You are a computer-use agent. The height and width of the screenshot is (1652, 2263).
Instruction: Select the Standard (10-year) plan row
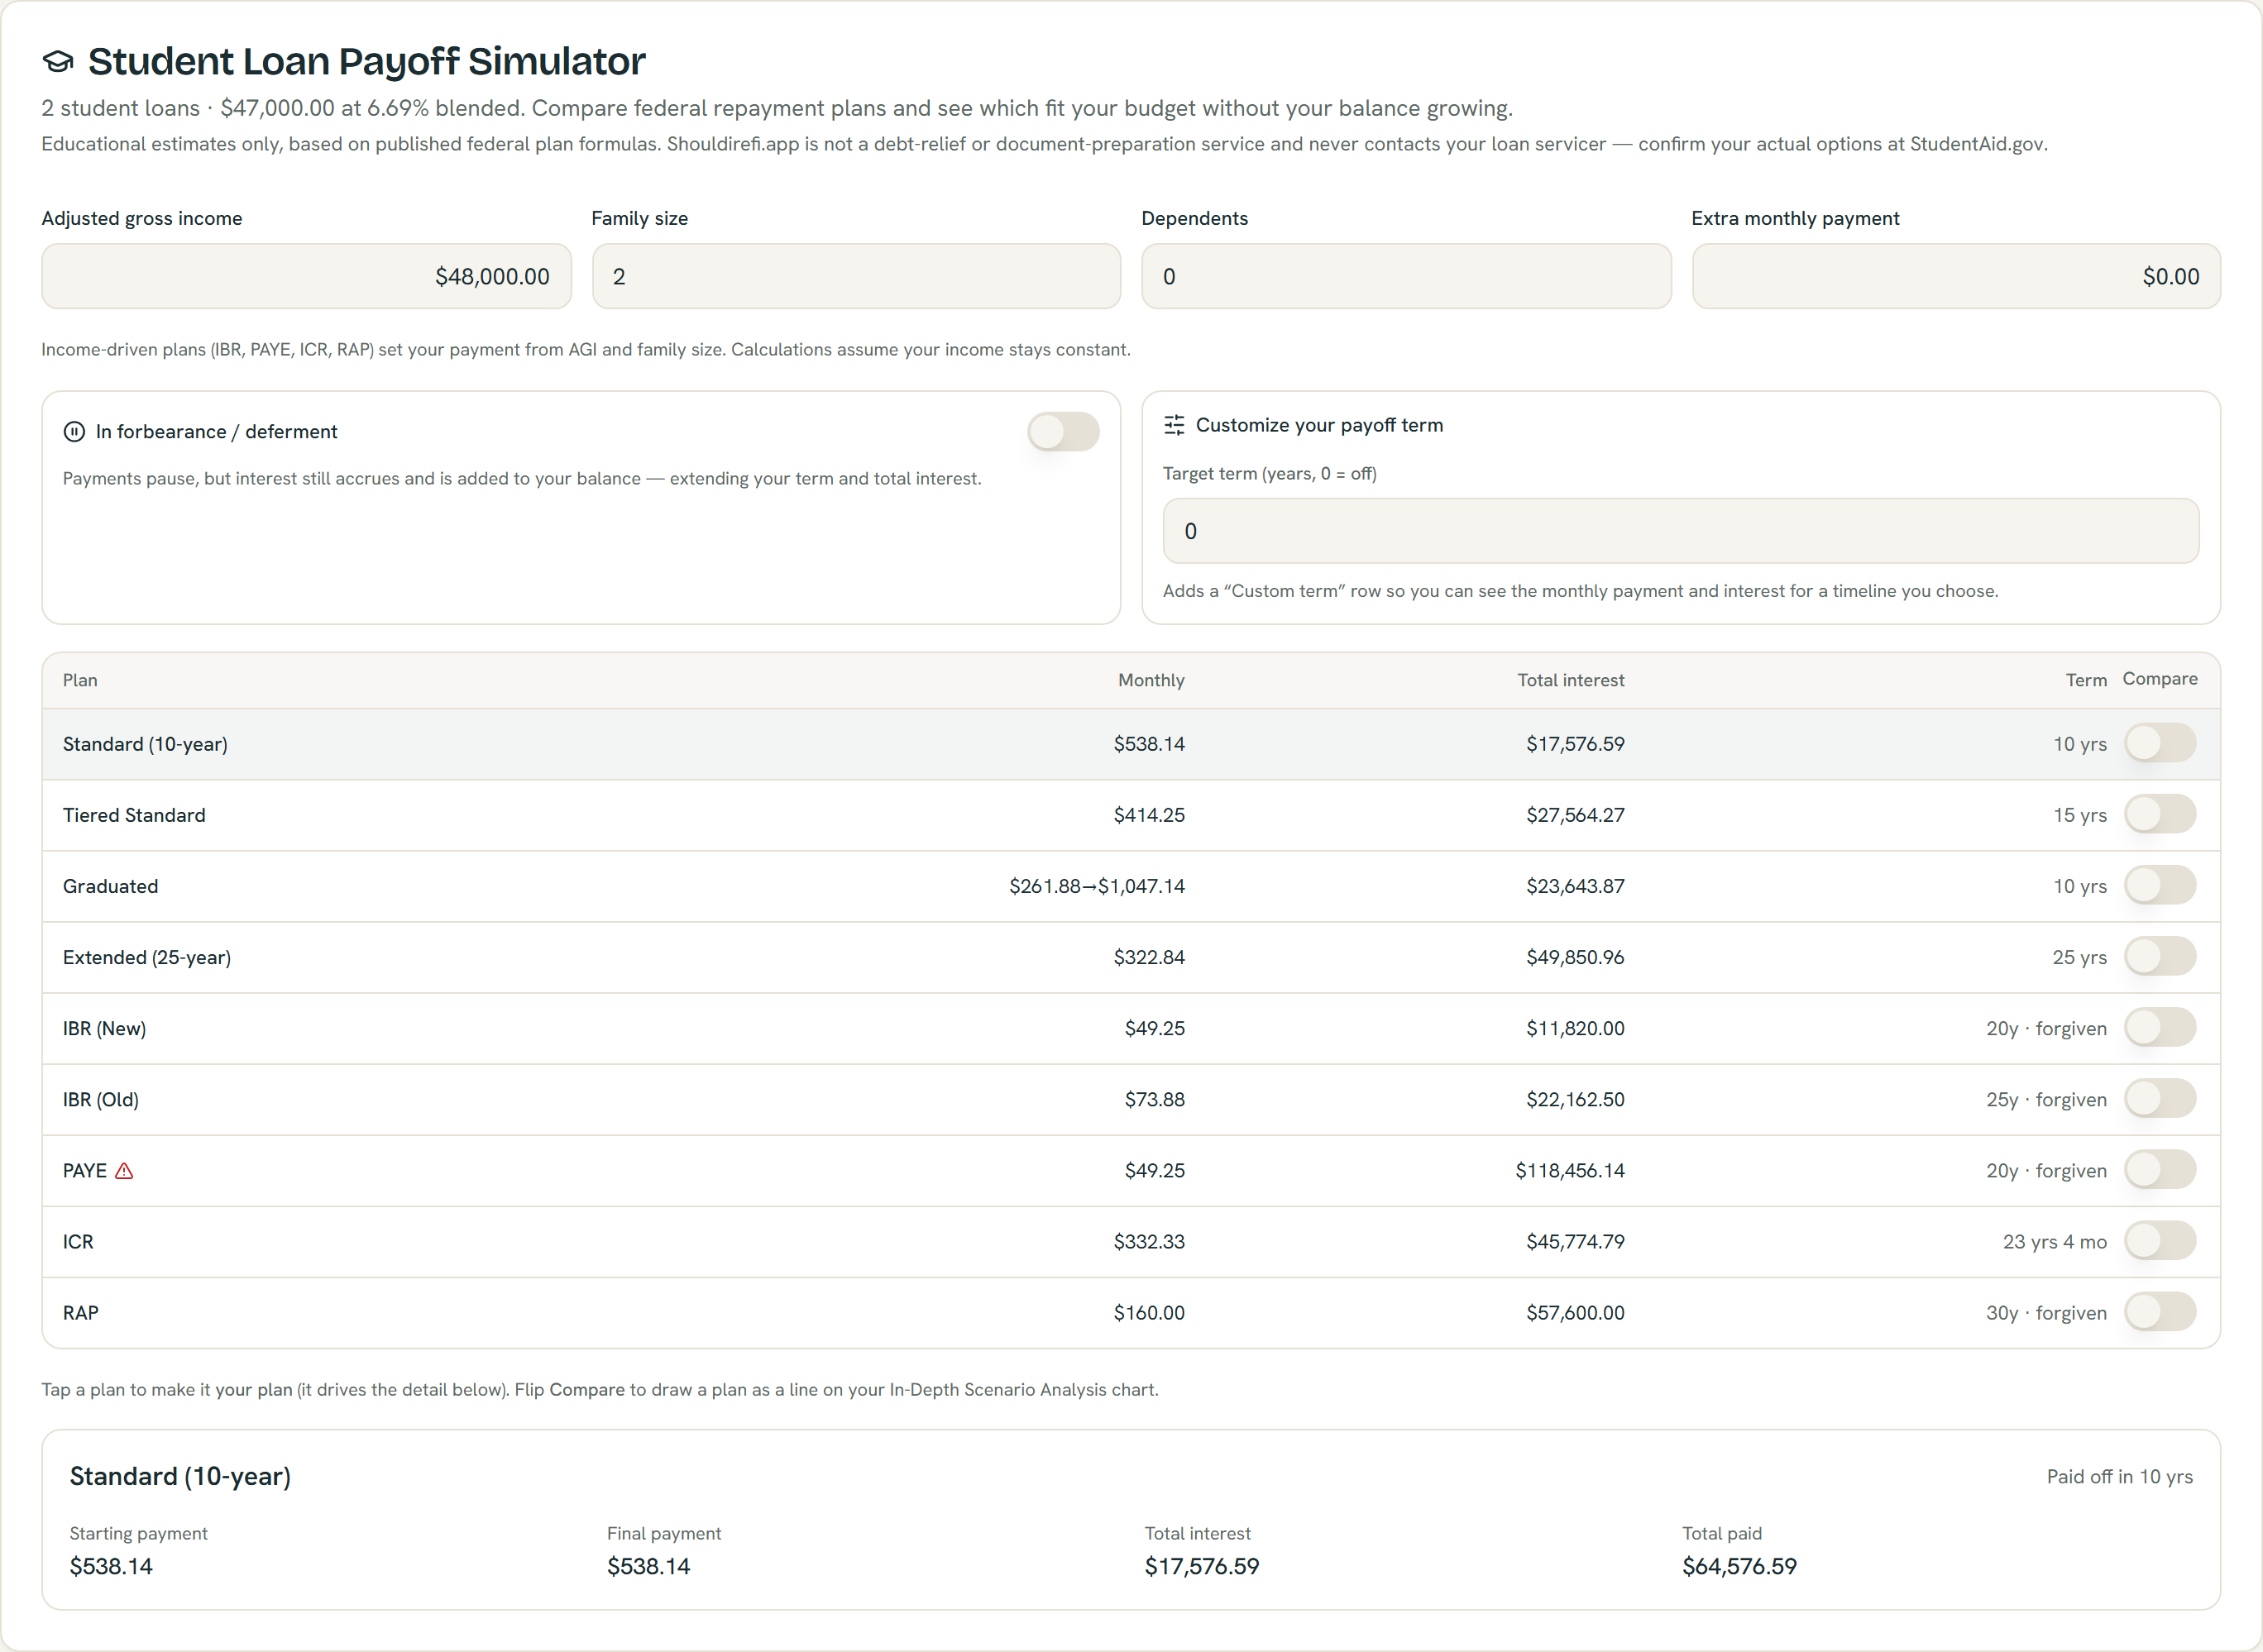click(1131, 744)
